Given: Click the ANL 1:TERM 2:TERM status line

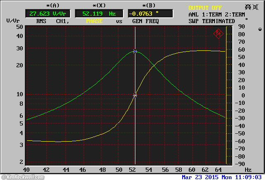Looking at the screenshot, I should click(217, 15).
